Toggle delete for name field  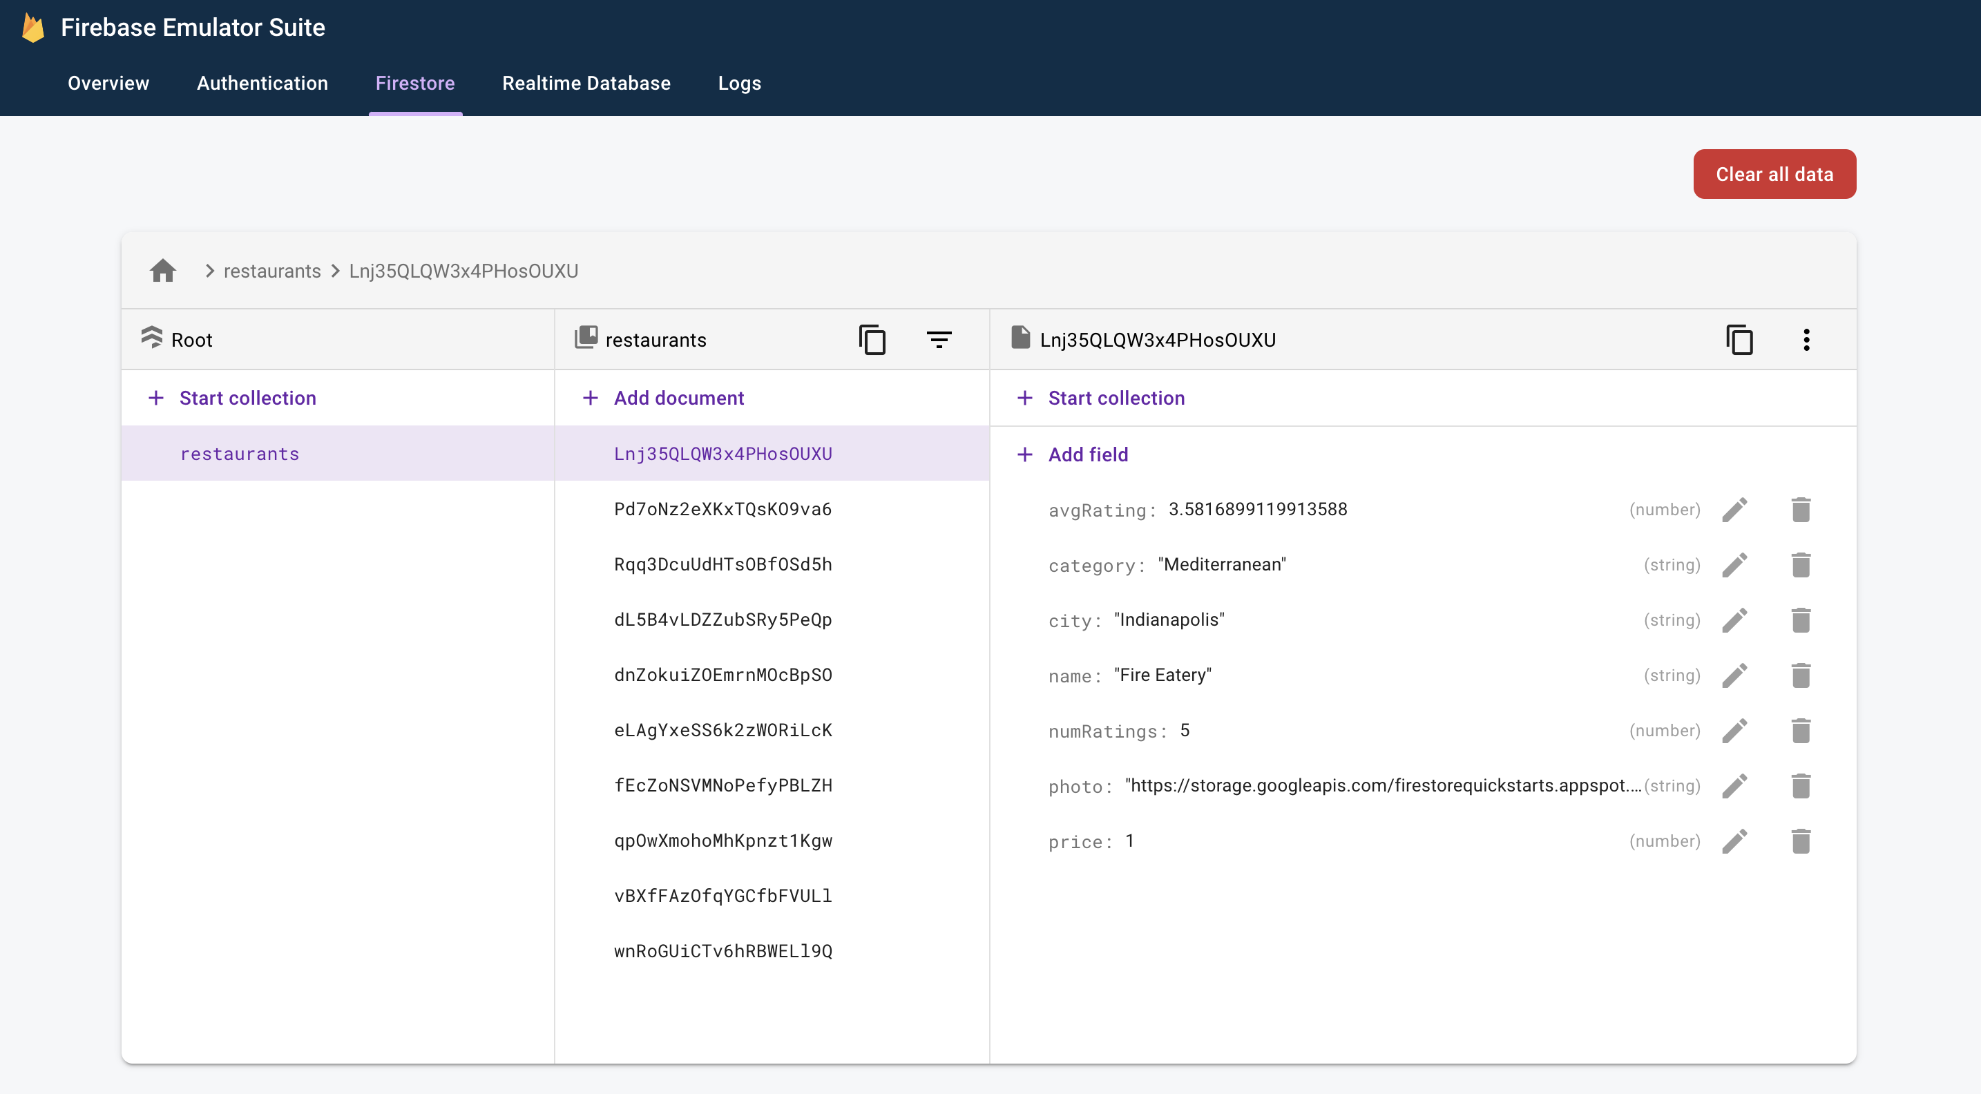(1801, 675)
